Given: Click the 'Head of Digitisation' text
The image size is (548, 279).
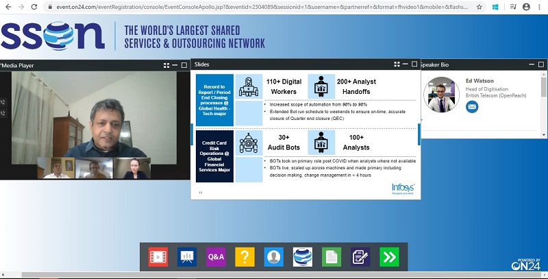Looking at the screenshot, I should [487, 89].
